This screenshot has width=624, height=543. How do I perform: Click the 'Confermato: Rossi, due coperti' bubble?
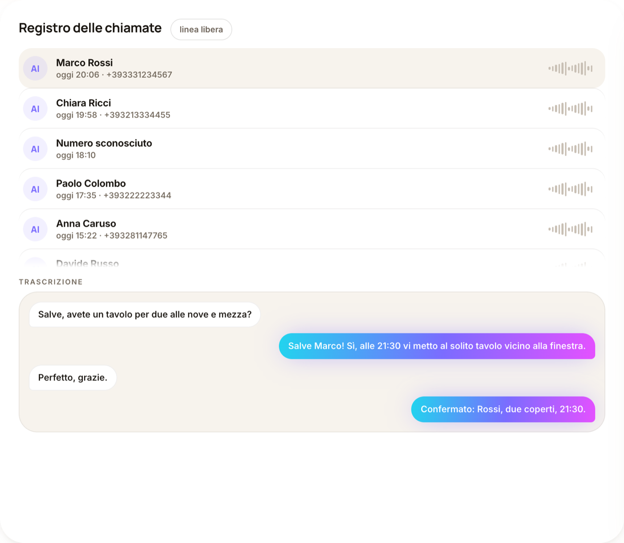(503, 409)
